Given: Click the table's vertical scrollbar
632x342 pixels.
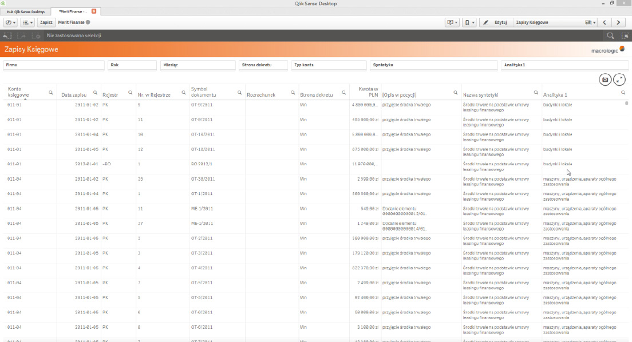Looking at the screenshot, I should point(626,104).
